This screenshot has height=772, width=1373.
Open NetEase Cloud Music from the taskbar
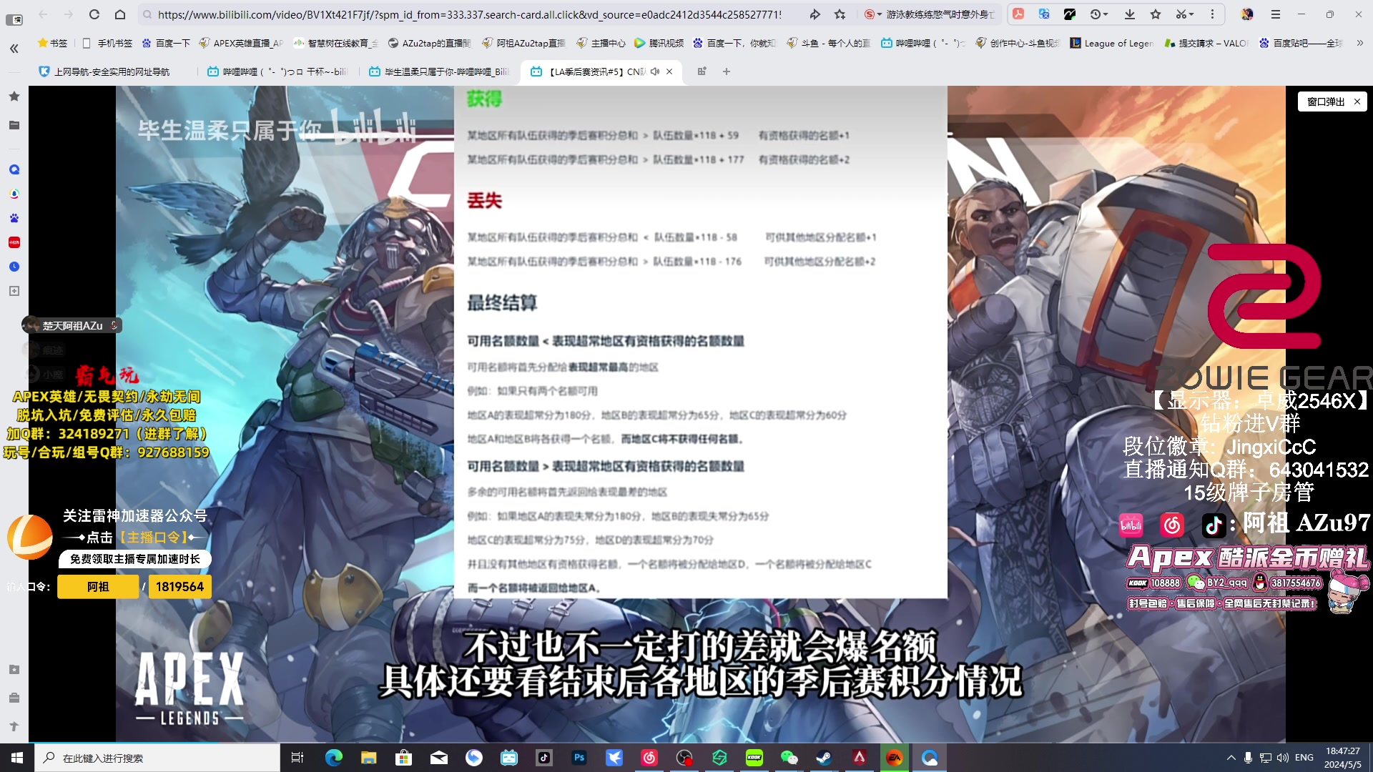[x=649, y=758]
